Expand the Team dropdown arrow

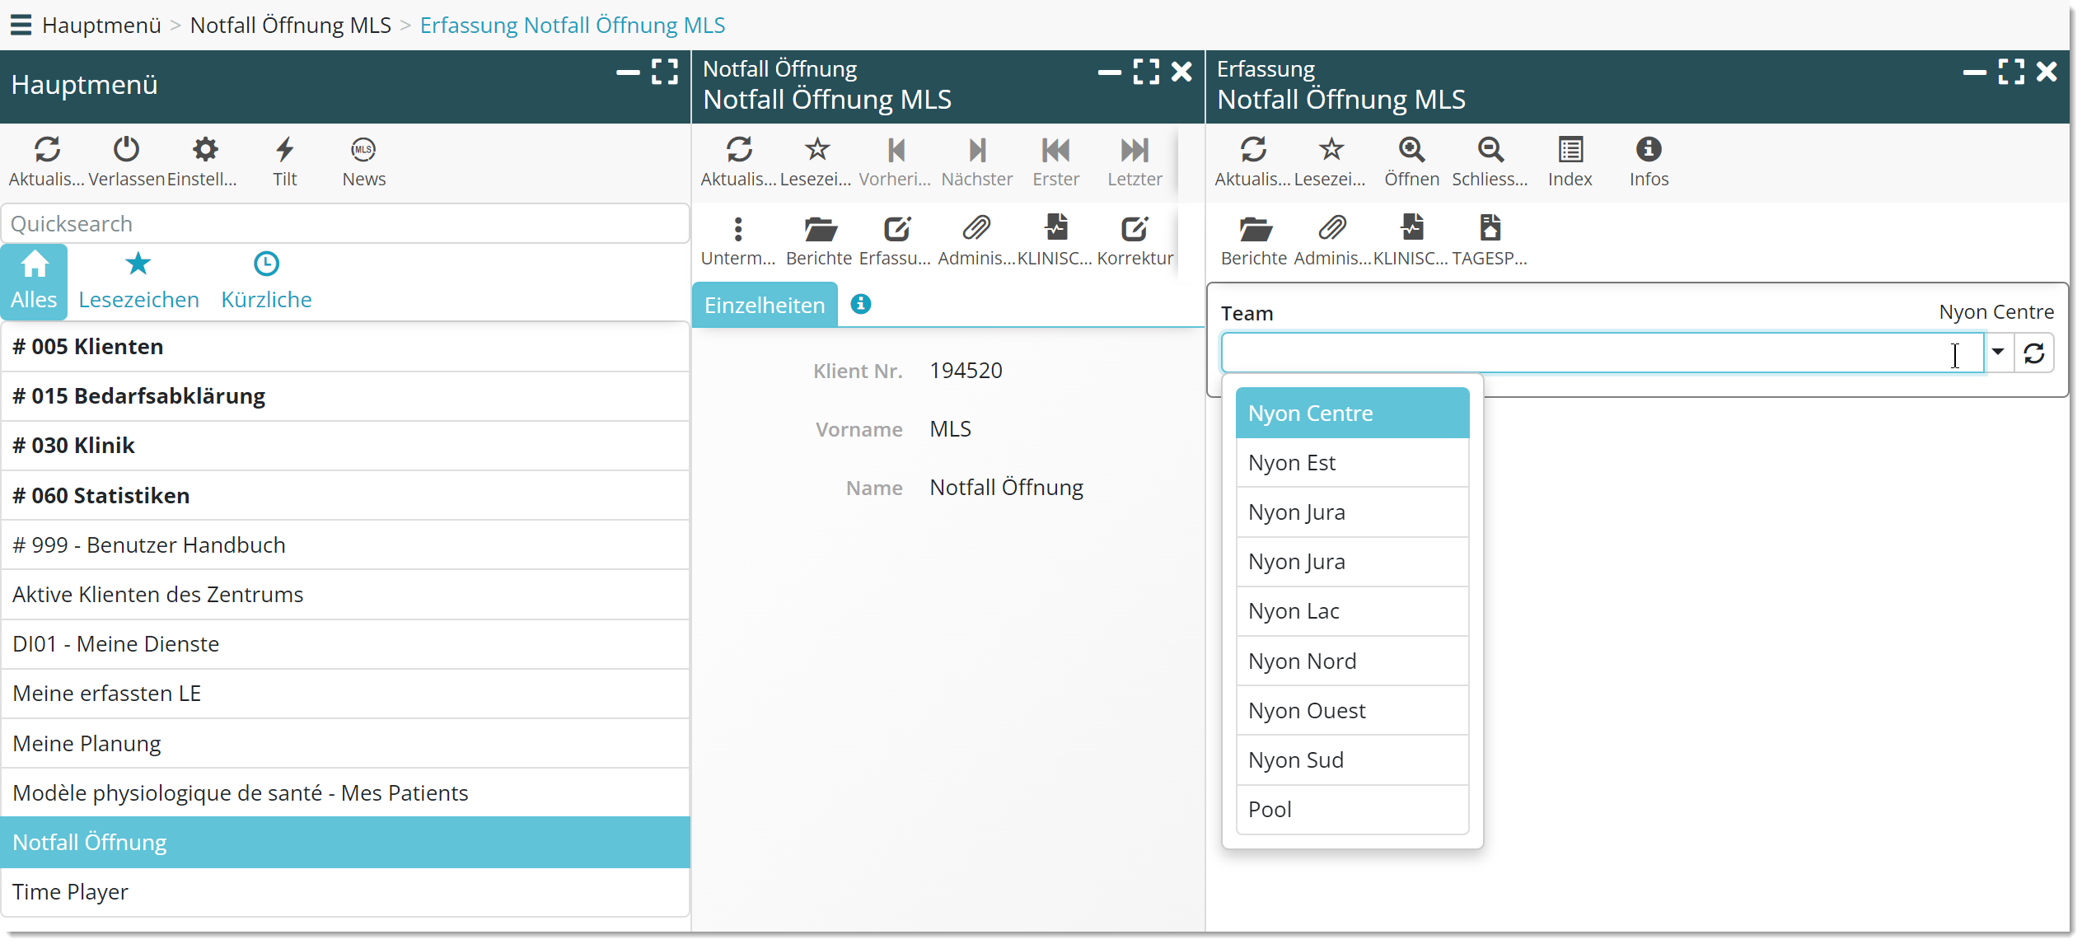pyautogui.click(x=1998, y=353)
